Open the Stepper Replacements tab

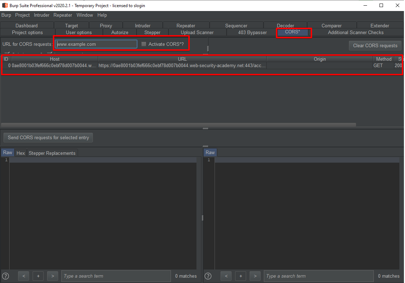point(52,153)
